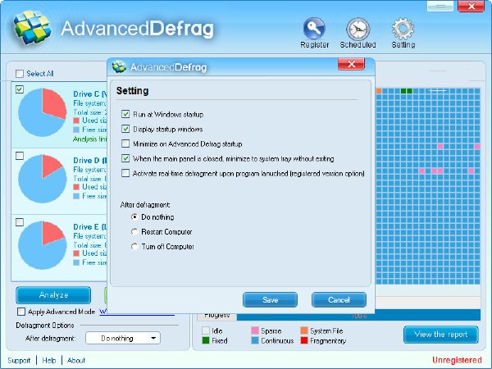492x369 pixels.
Task: Click the Fixed green legend swatch
Action: (206, 340)
